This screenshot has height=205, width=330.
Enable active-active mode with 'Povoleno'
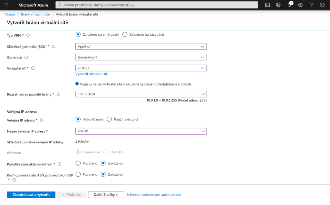click(x=78, y=163)
